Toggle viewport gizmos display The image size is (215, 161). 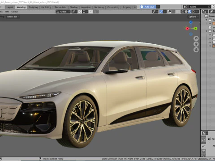coord(161,12)
